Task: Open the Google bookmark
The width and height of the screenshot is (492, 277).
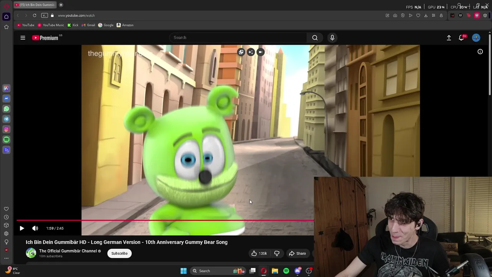Action: [x=106, y=25]
